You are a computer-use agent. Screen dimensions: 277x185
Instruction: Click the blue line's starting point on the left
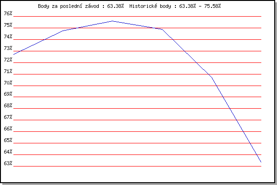(x=14, y=55)
